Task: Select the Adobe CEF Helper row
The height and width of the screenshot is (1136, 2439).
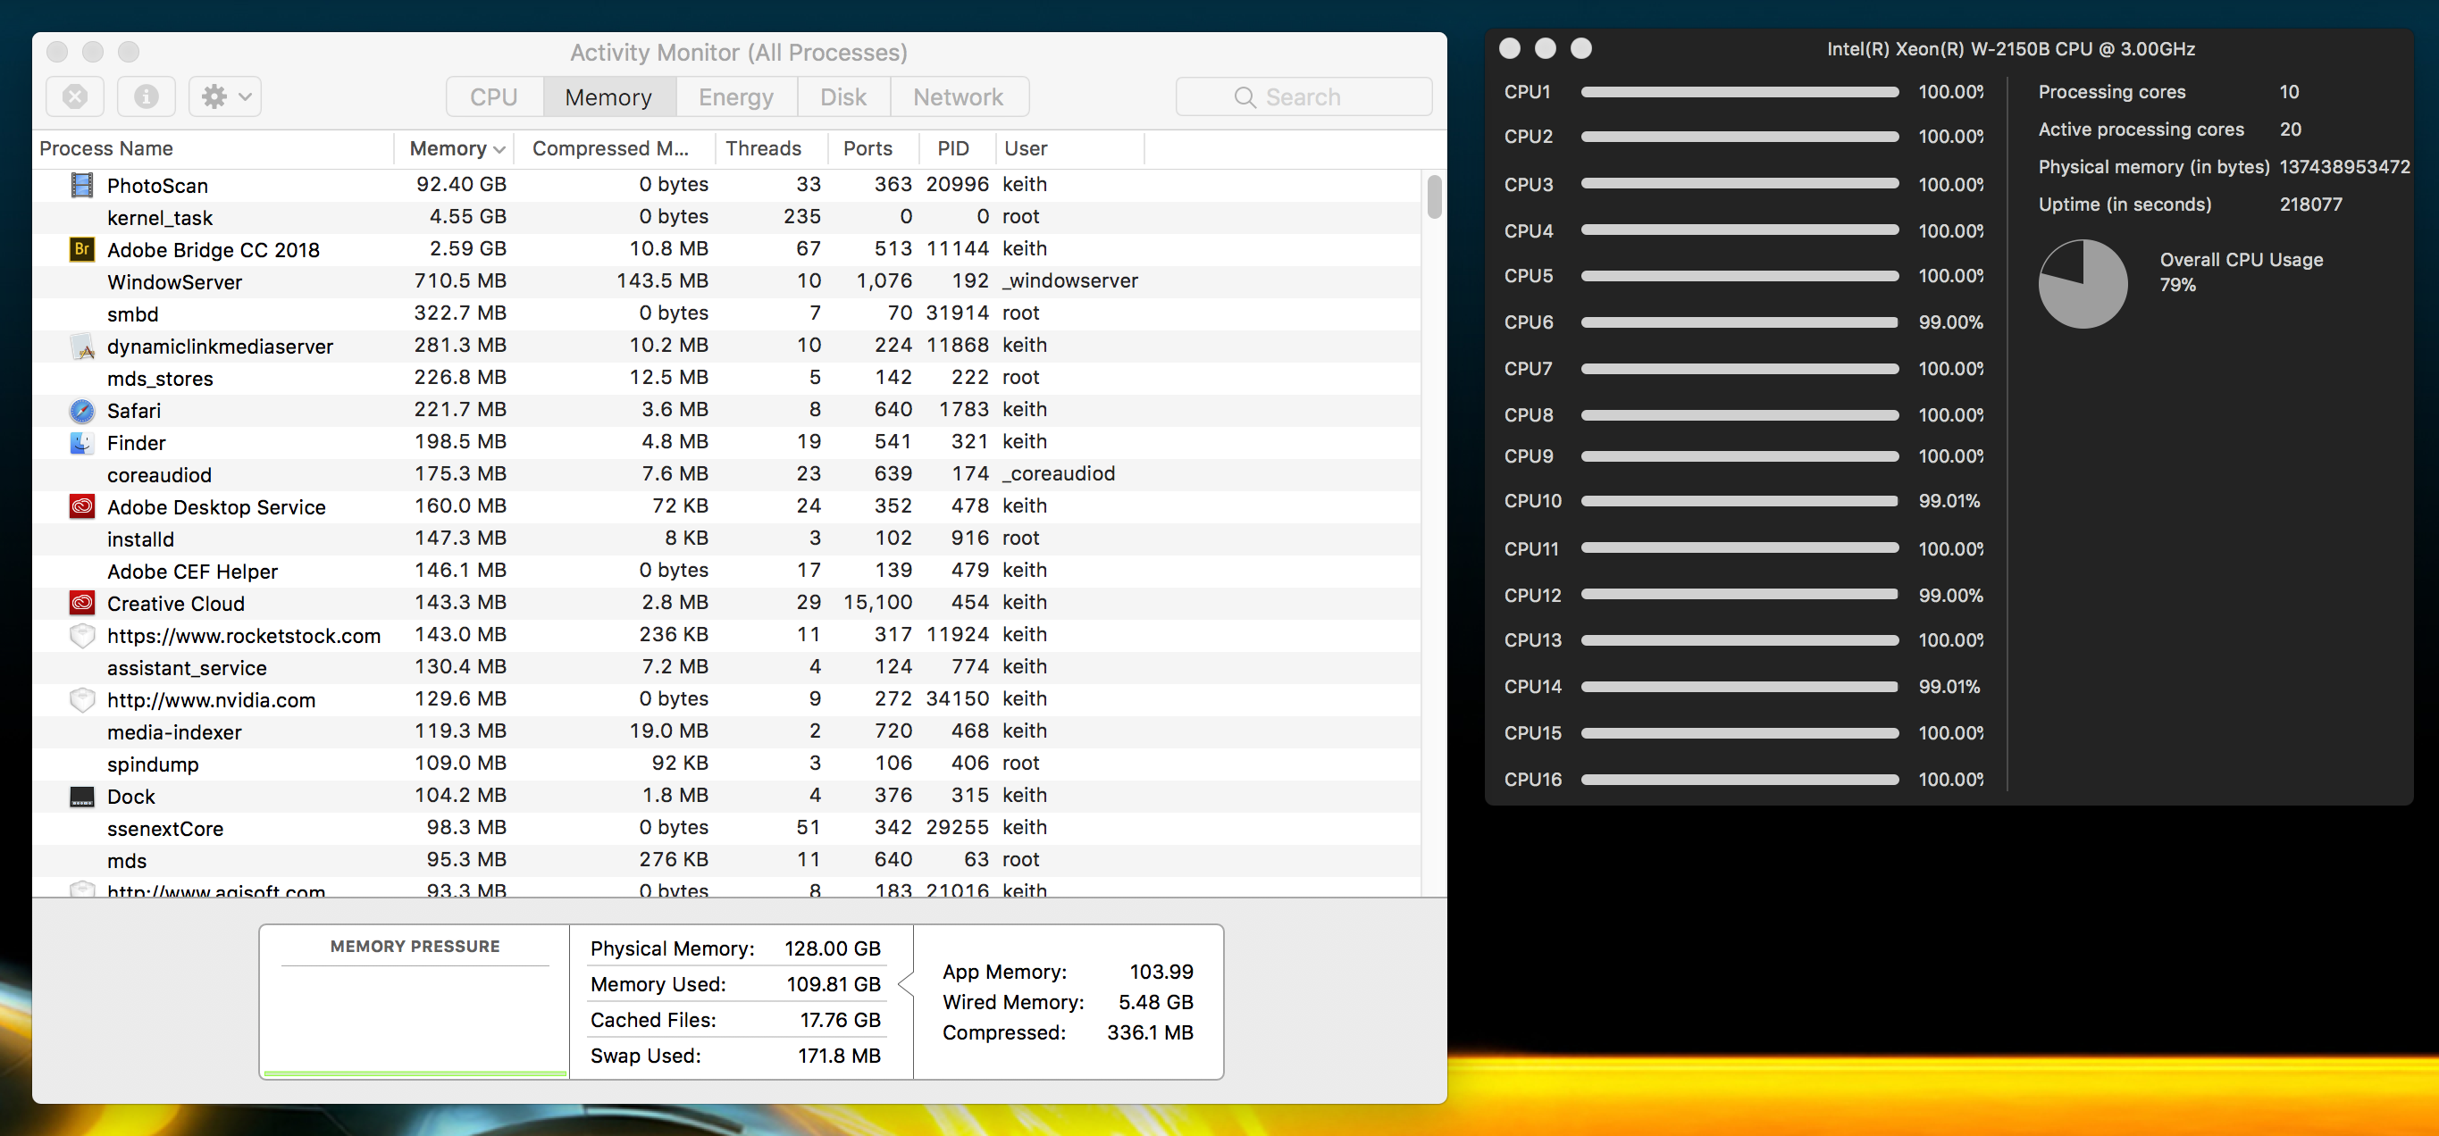Action: click(x=726, y=571)
